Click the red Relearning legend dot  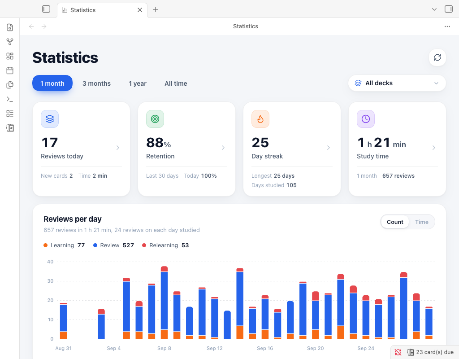coord(144,245)
